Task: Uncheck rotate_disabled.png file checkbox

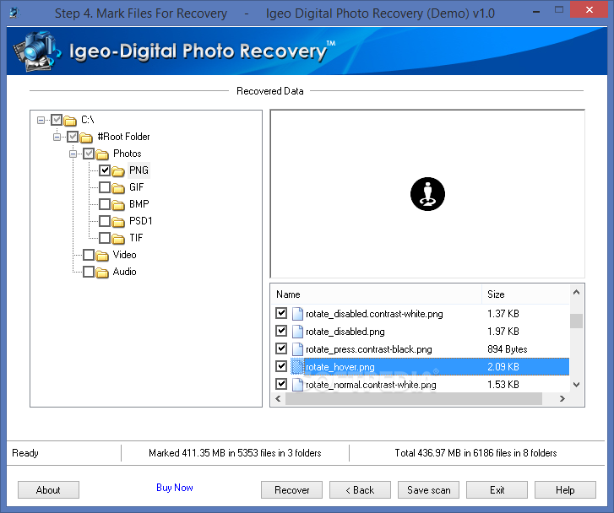Action: (x=281, y=331)
